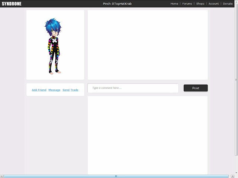Open the Donate page

click(x=228, y=4)
